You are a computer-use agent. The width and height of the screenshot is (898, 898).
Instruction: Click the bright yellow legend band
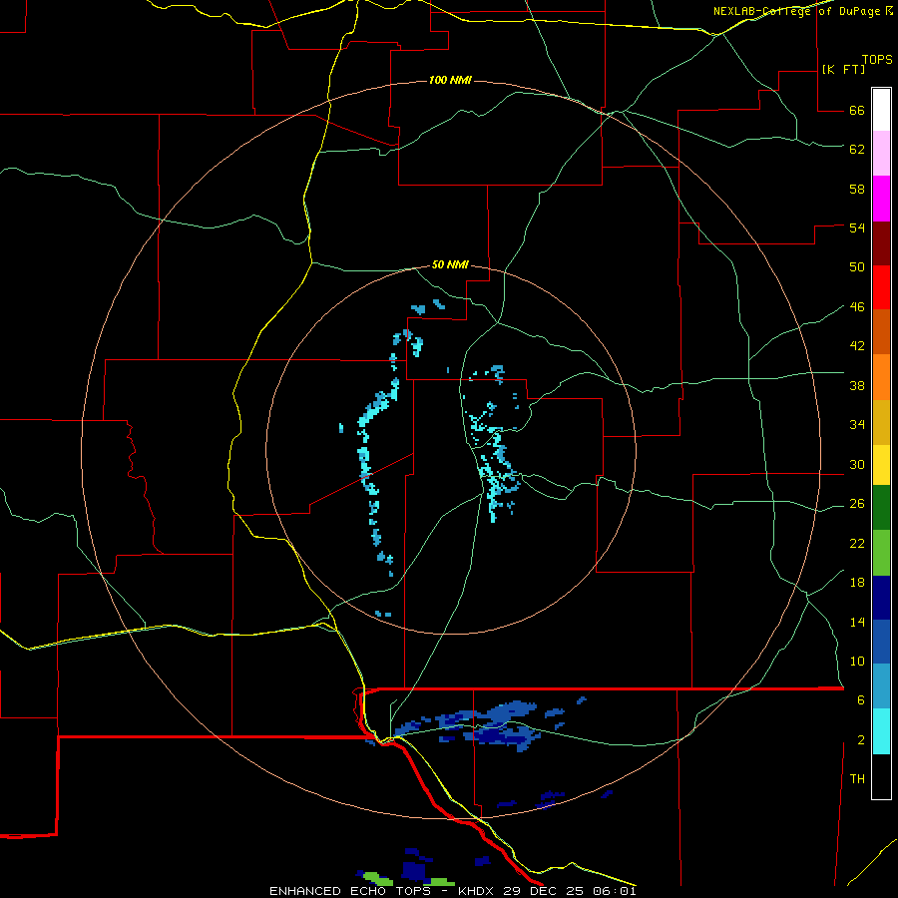(881, 465)
